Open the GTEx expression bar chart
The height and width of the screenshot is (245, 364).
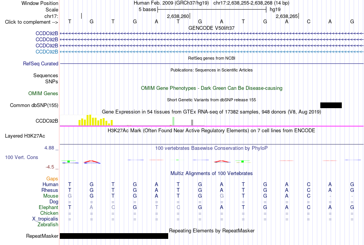point(132,120)
